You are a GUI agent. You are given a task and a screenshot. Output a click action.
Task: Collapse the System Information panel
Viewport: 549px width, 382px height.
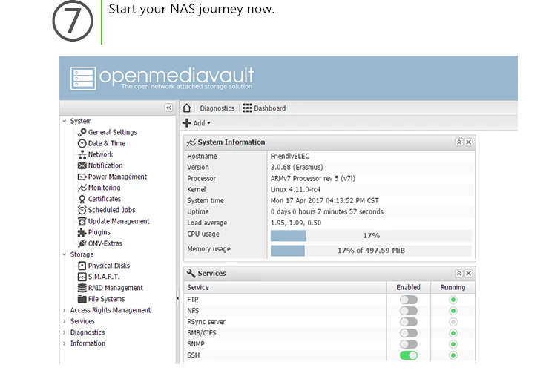pos(459,142)
